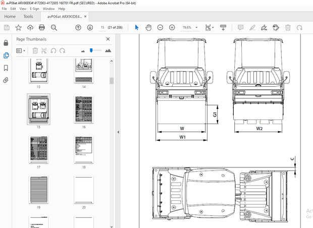Activate the hand pan tool
The image size is (313, 228).
(x=148, y=28)
